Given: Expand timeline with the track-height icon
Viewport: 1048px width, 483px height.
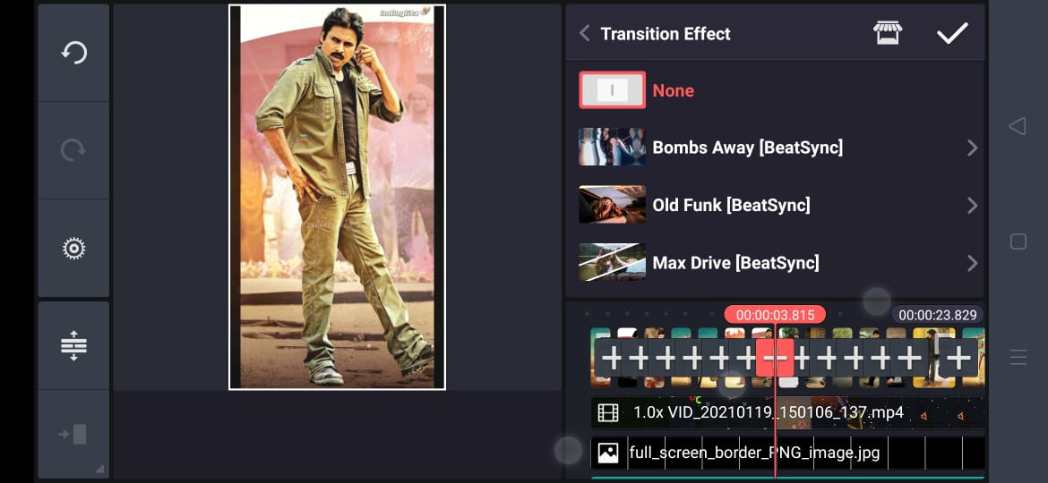Looking at the screenshot, I should (x=73, y=345).
